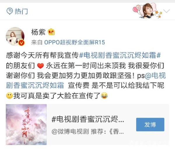
Task: Open OPPO超视野全面屏R15 source link
Action: coord(75,42)
